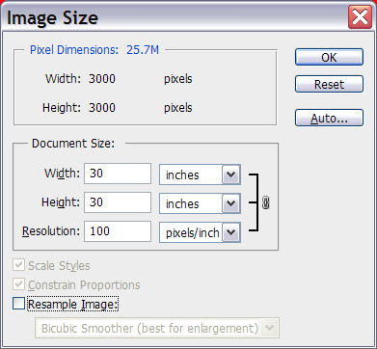
Task: Open the document Width units dropdown
Action: coord(200,174)
